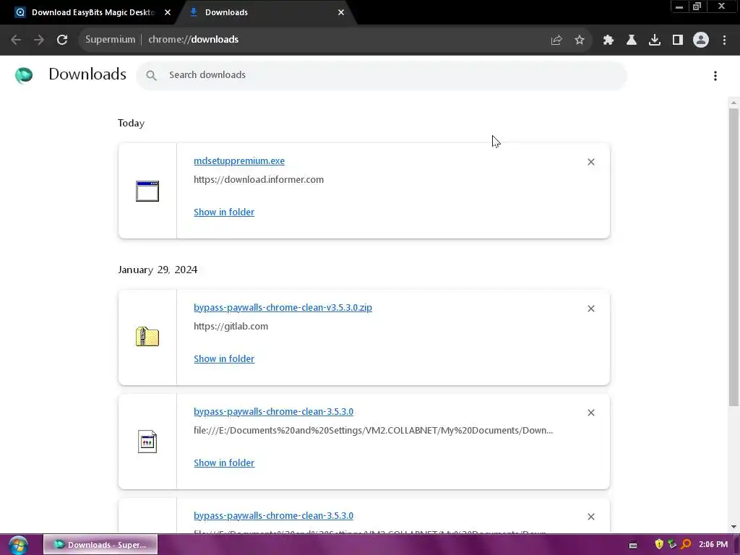Viewport: 740px width, 555px height.
Task: Open the Extensions puzzle icon
Action: pyautogui.click(x=608, y=40)
